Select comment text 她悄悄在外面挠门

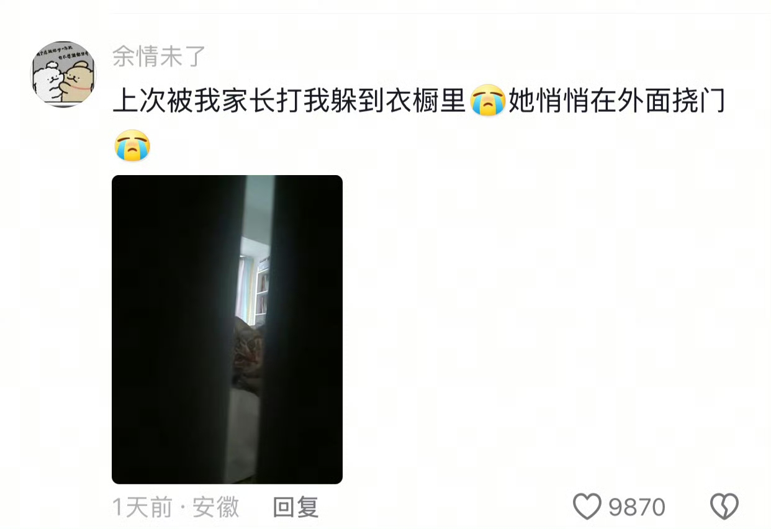click(616, 102)
